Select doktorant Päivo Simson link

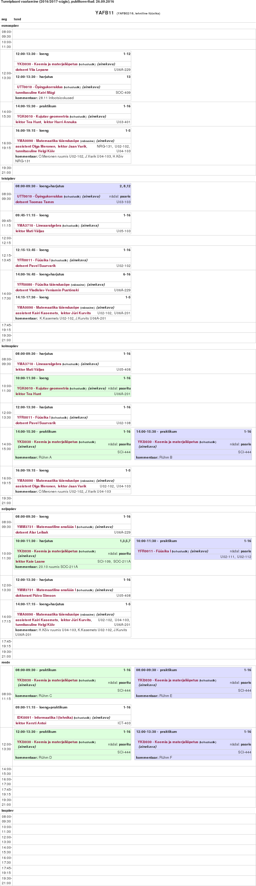point(36,595)
